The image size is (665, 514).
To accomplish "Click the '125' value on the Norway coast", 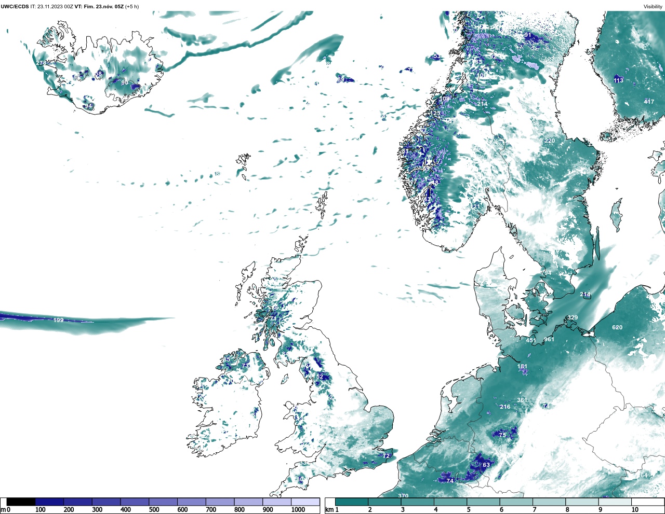I will pyautogui.click(x=435, y=113).
